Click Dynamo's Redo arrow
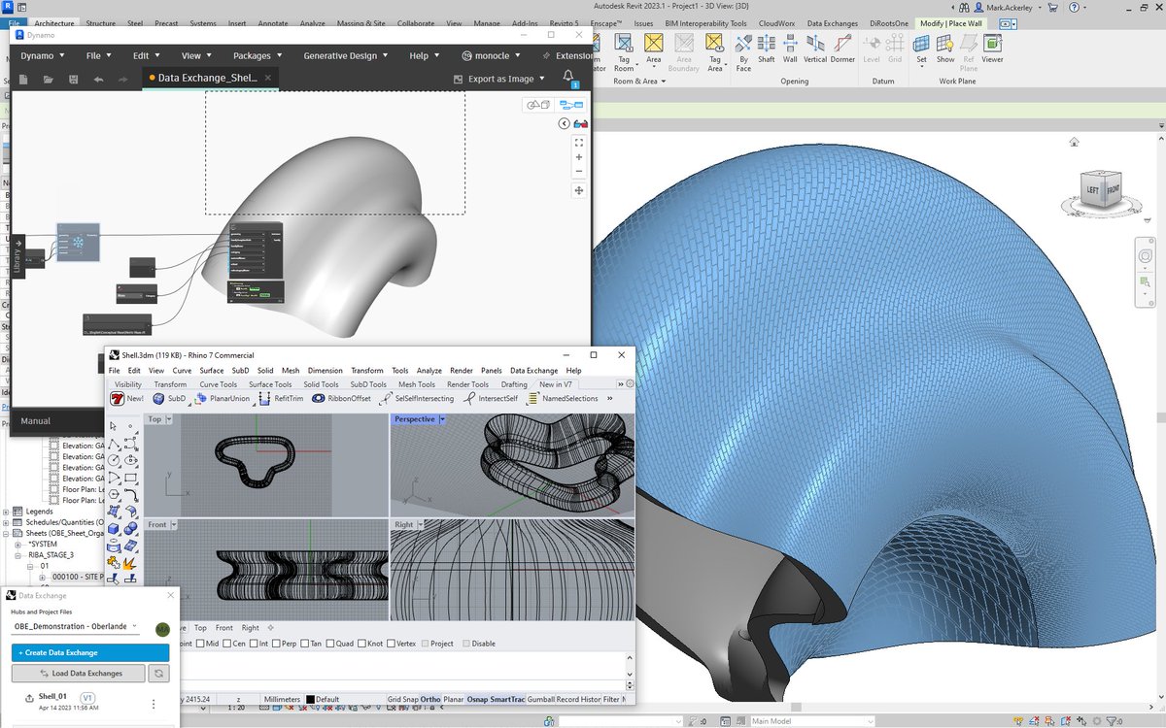 click(x=123, y=79)
